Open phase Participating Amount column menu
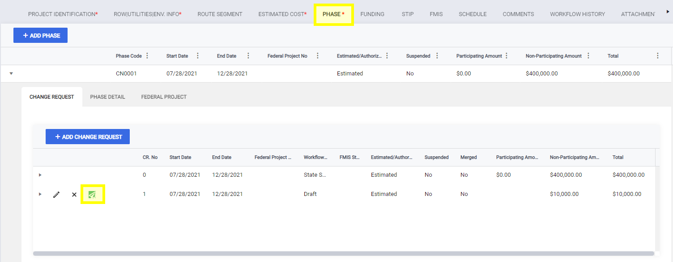Viewport: 673px width, 262px height. tap(507, 56)
